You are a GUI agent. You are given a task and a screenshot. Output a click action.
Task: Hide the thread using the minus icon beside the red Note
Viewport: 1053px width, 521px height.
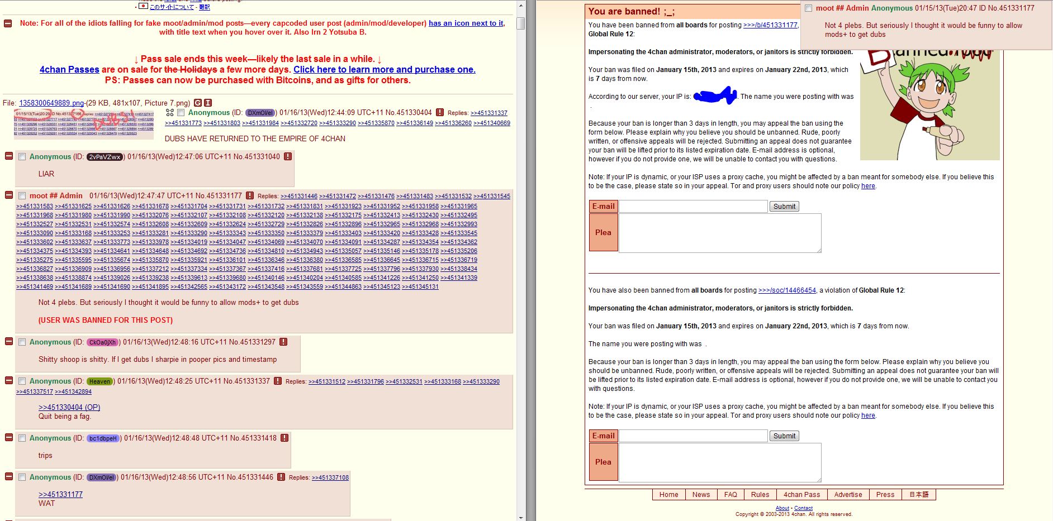(8, 23)
